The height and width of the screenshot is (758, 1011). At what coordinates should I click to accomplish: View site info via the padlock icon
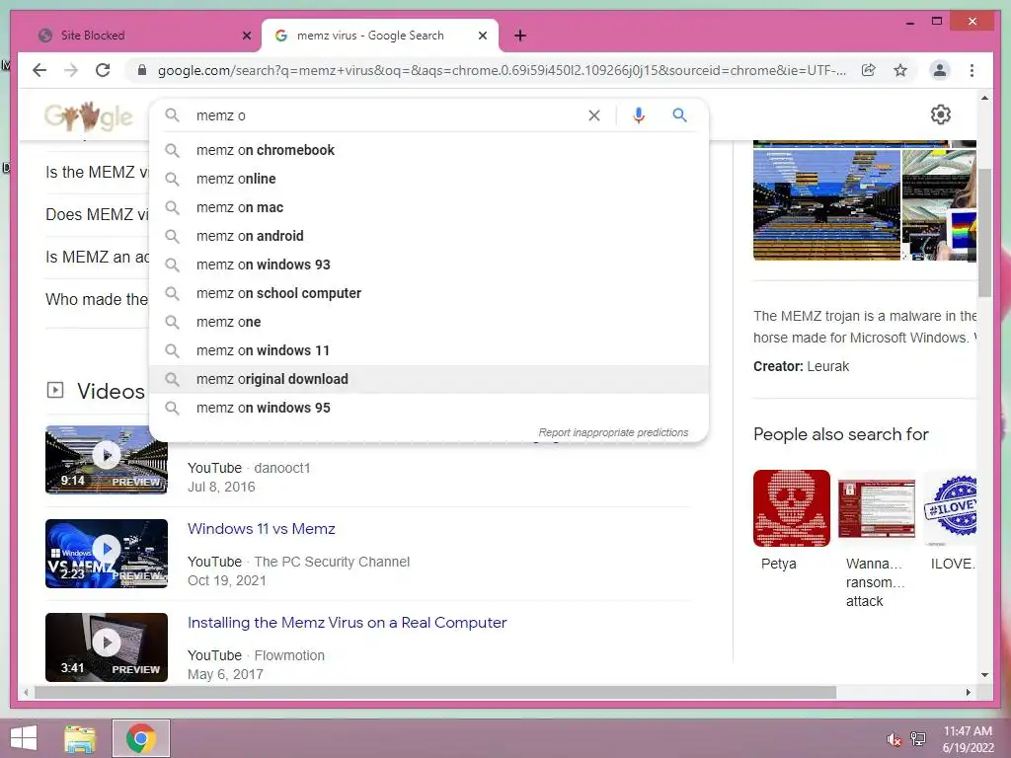(142, 70)
